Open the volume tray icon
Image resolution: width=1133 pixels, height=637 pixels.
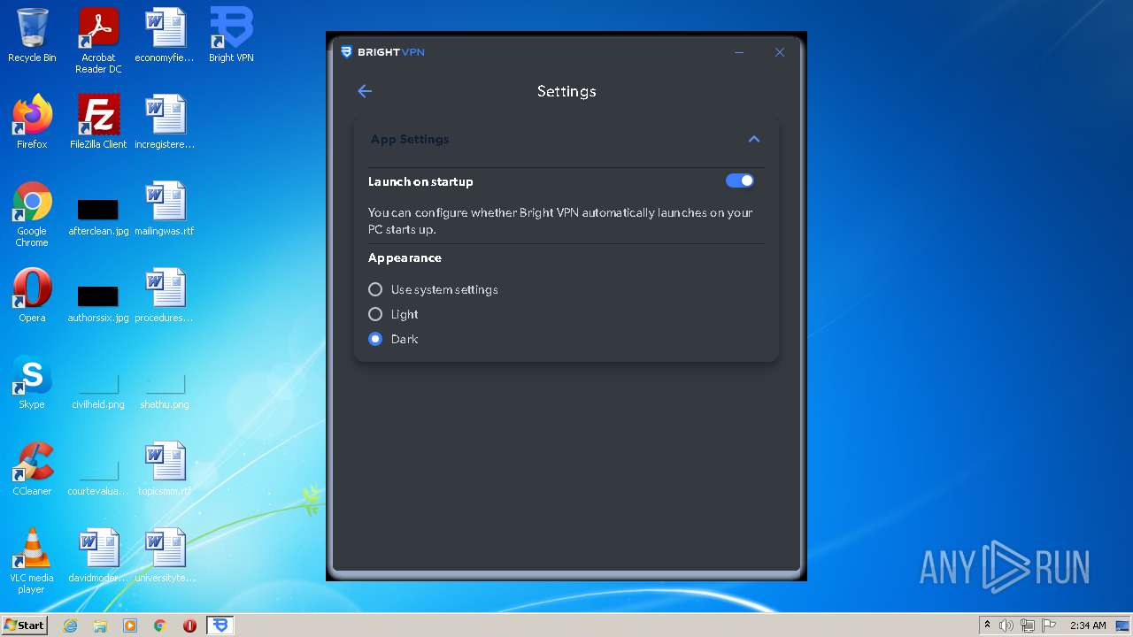click(x=1006, y=625)
